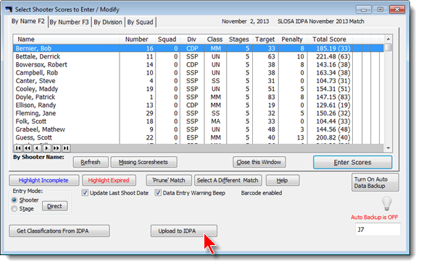Click list scrollbar down arrow
Viewport: 421px width, 266px height.
click(x=388, y=148)
